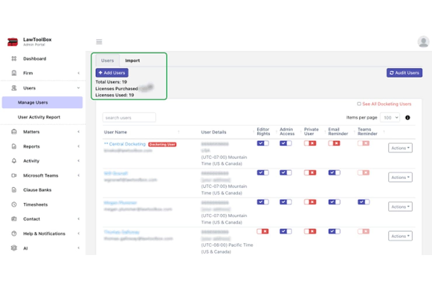
Task: Switch to the Users tab
Action: click(x=107, y=60)
